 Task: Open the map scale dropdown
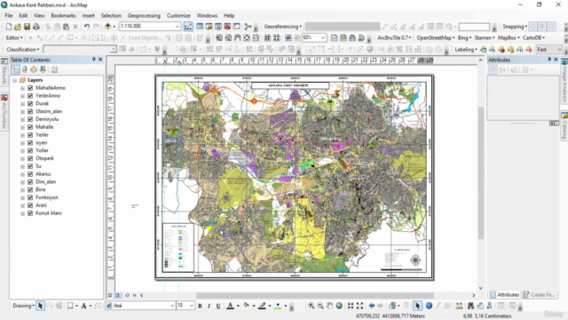177,27
